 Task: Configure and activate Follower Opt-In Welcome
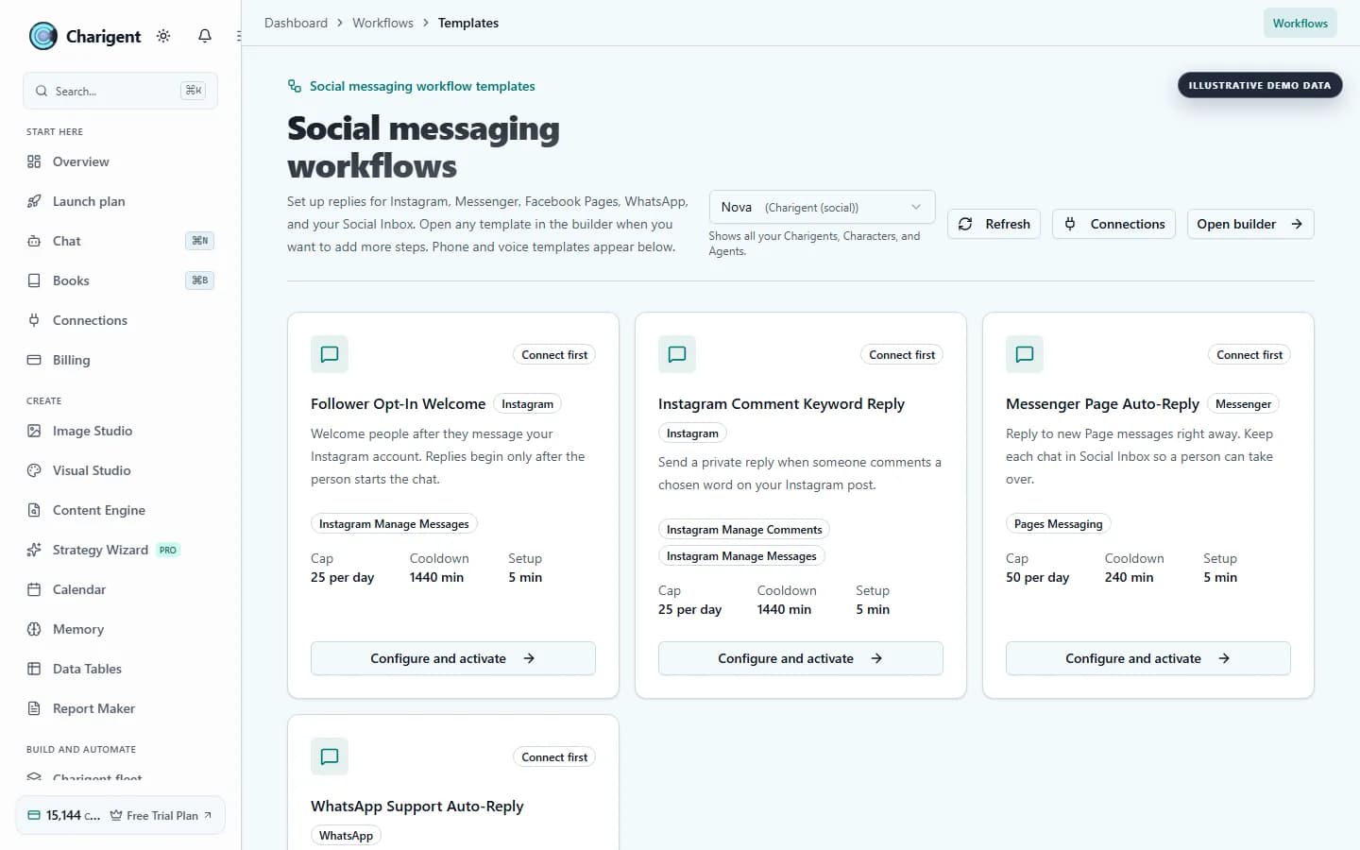tap(453, 658)
